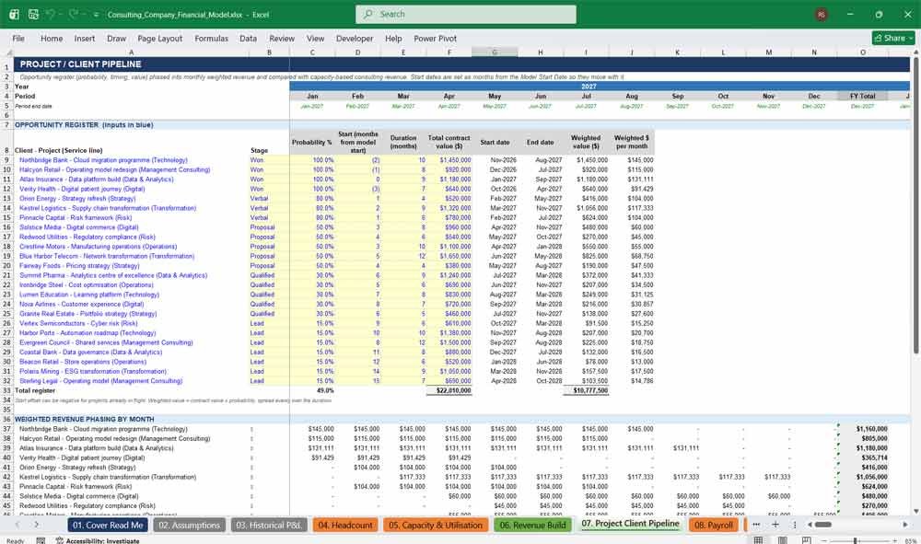Click vertical scroll down arrow

pos(915,512)
